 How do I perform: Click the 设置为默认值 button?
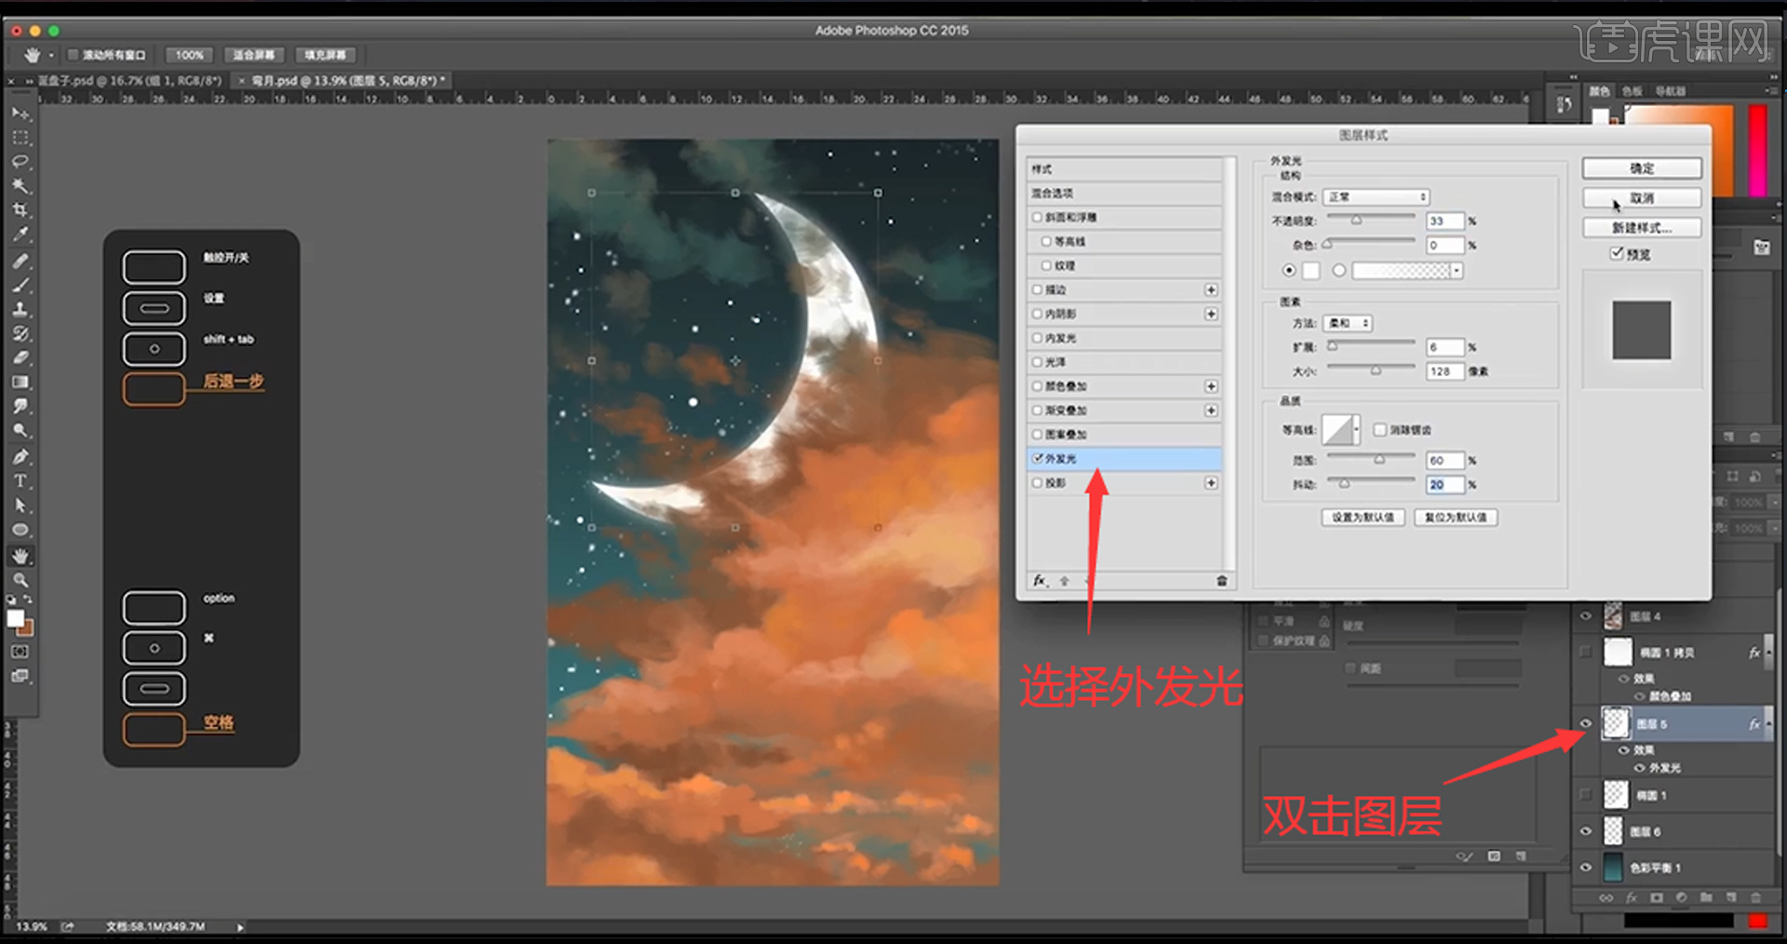point(1363,517)
